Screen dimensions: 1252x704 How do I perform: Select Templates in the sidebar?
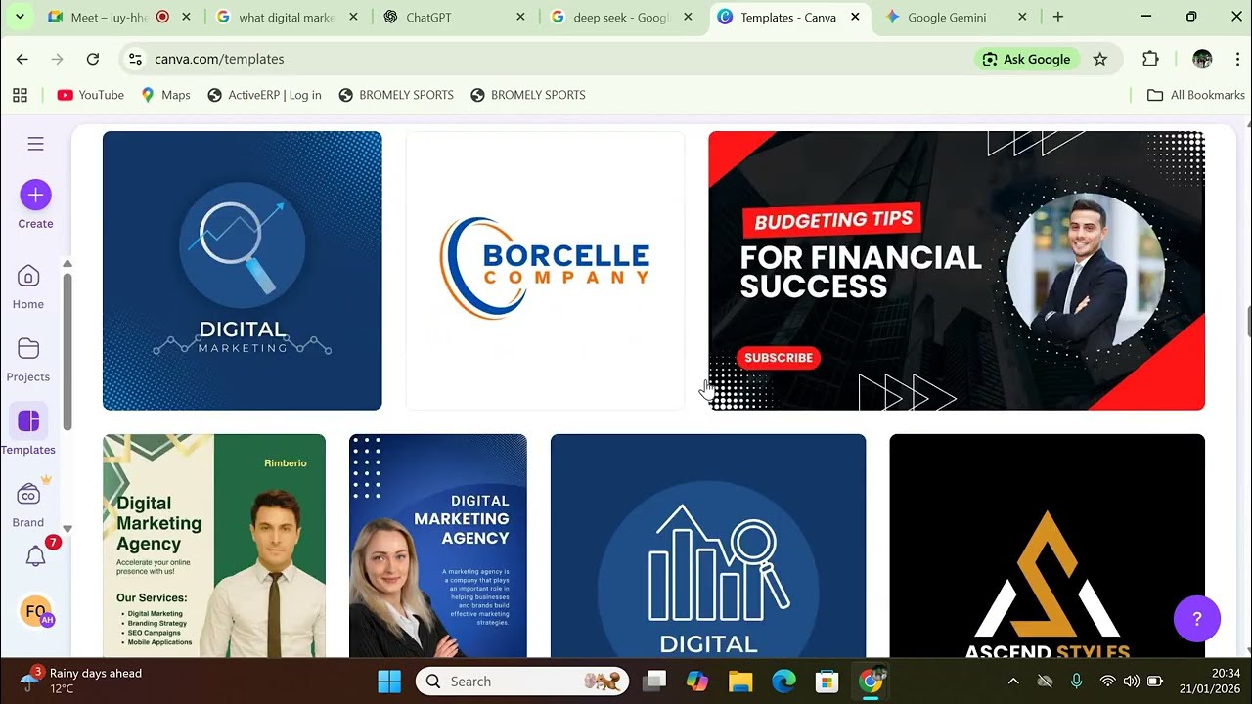(28, 431)
